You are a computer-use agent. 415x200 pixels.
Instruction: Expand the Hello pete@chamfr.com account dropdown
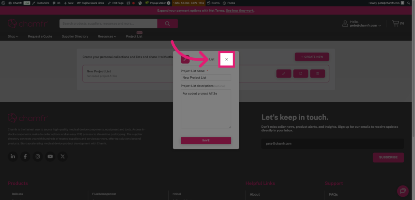362,23
